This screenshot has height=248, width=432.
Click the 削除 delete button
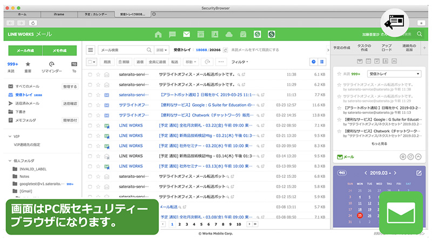point(124,62)
